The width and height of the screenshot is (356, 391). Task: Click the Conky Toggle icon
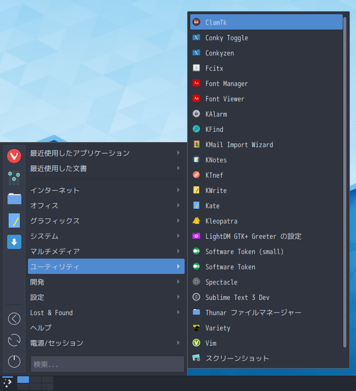[196, 37]
